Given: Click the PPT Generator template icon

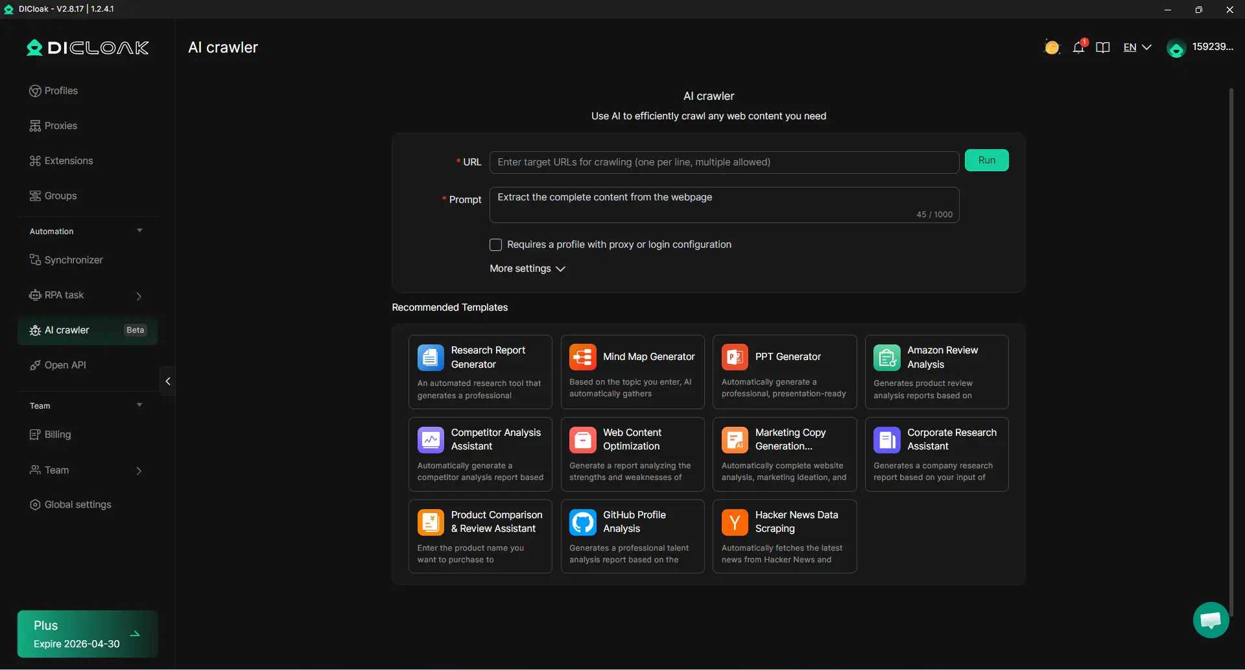Looking at the screenshot, I should [x=735, y=357].
